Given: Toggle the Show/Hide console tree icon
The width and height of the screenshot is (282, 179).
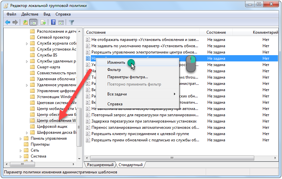Looking at the screenshot, I should pyautogui.click(x=33, y=22).
